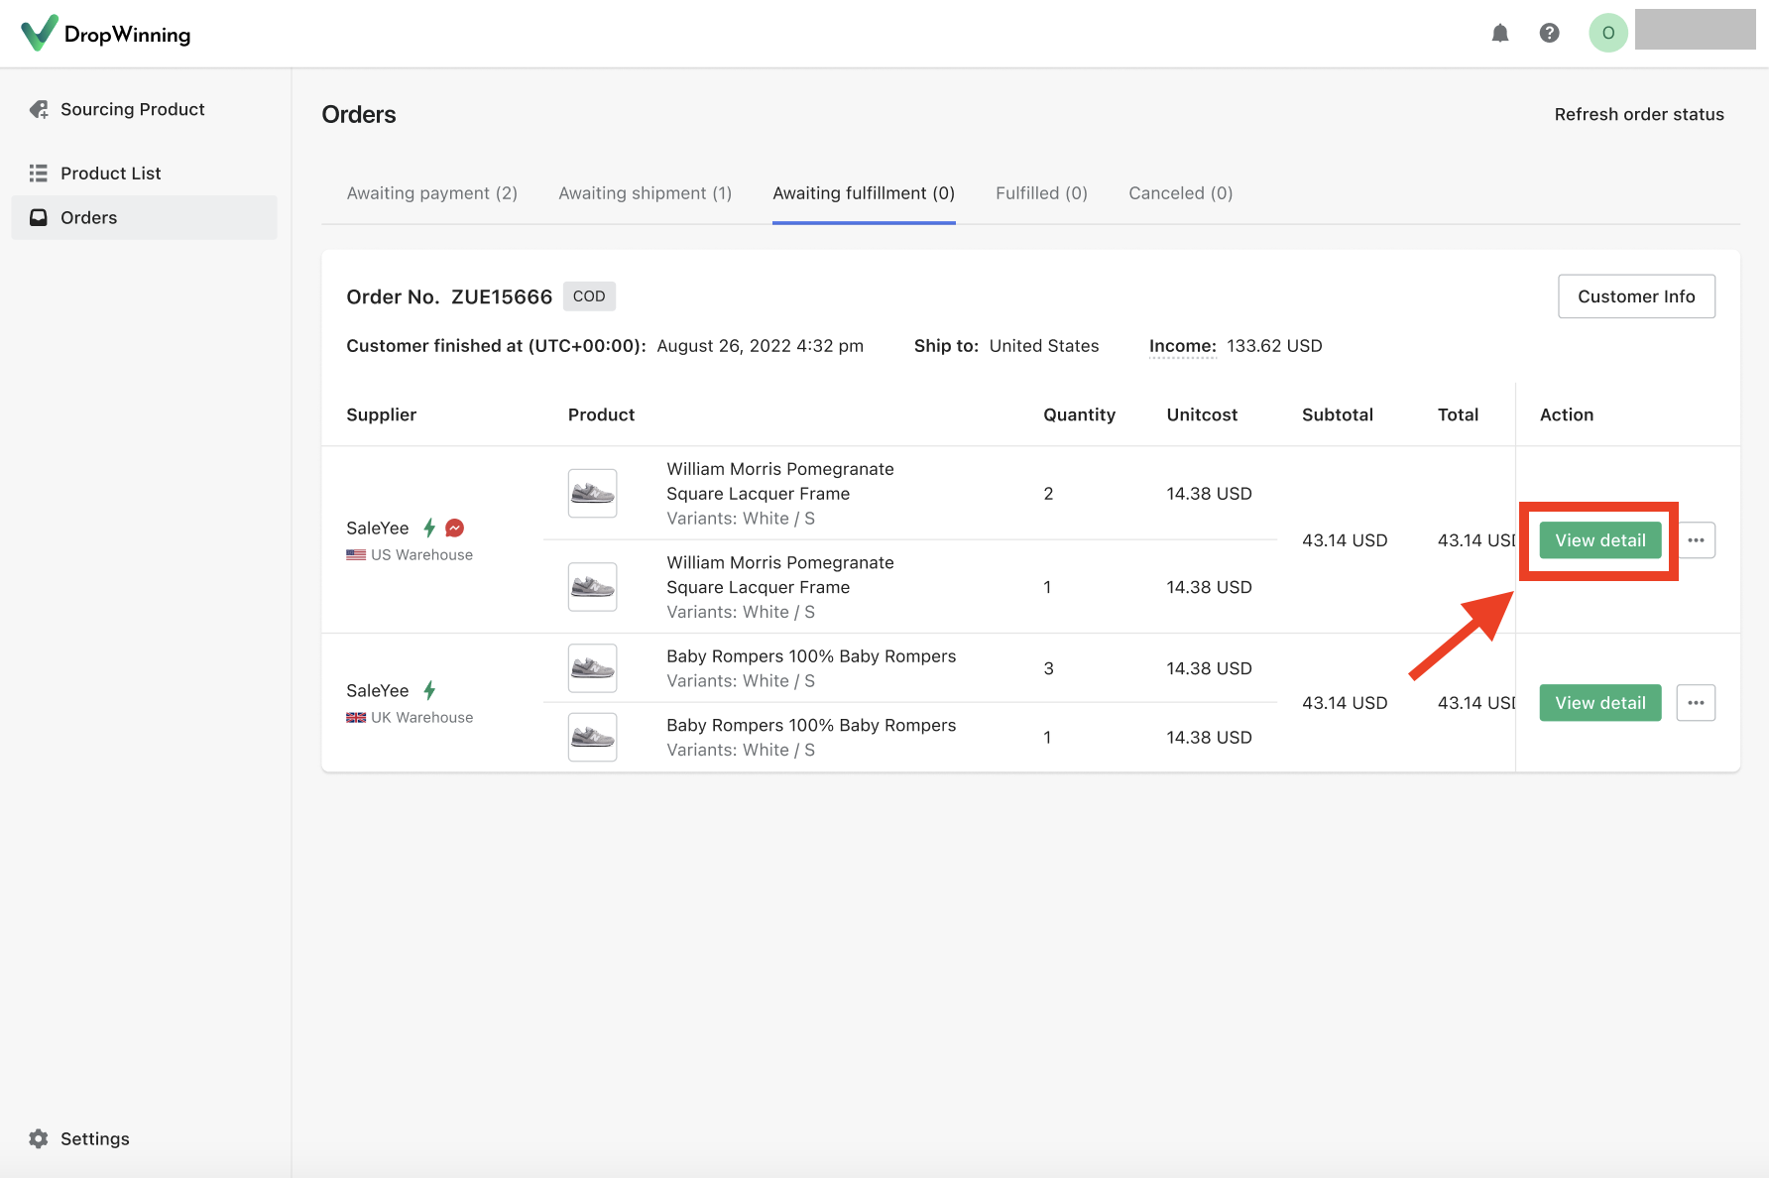The height and width of the screenshot is (1178, 1769).
Task: Switch to Awaiting shipment tab
Action: click(x=646, y=193)
